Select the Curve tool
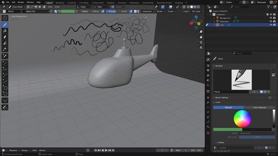 (5, 81)
